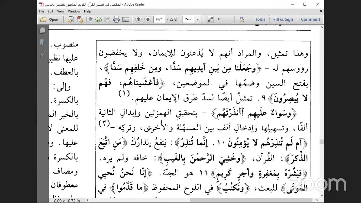The height and width of the screenshot is (203, 361).
Task: Click the vertical scrollbar up arrow
Action: tap(322, 27)
